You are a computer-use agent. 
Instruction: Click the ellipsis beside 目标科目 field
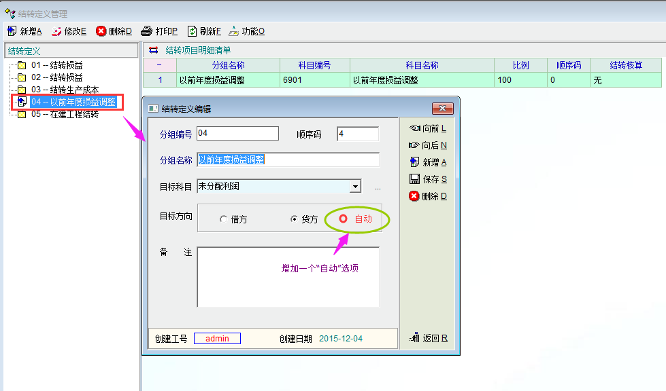pos(378,187)
